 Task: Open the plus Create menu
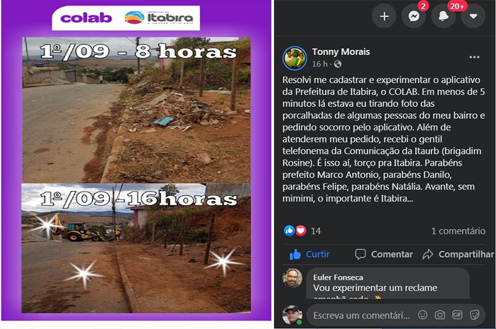[x=384, y=16]
